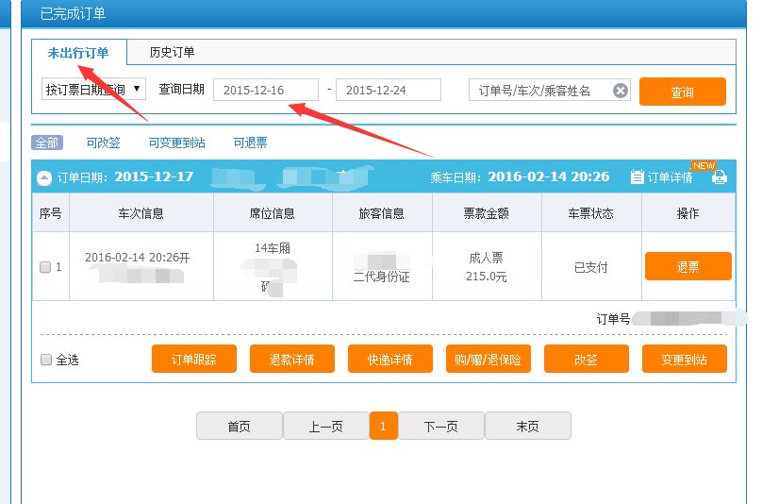Filter orders by 可退票

[250, 143]
